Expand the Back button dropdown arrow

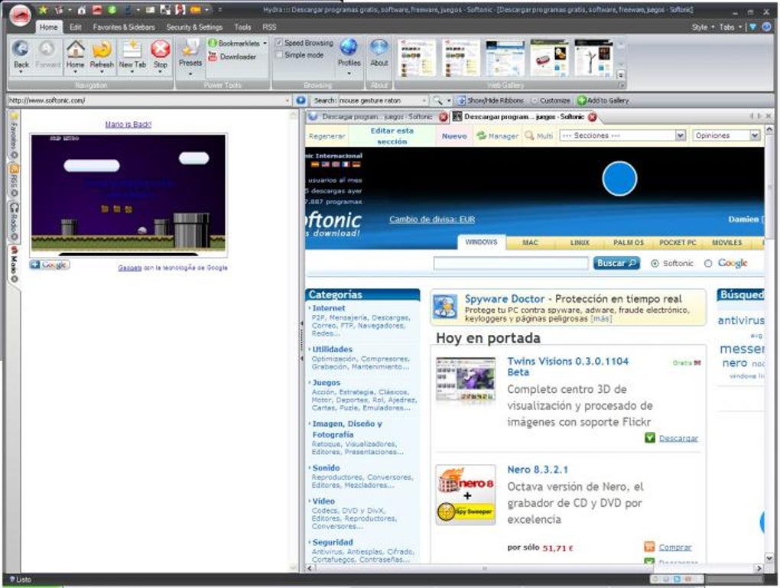21,72
